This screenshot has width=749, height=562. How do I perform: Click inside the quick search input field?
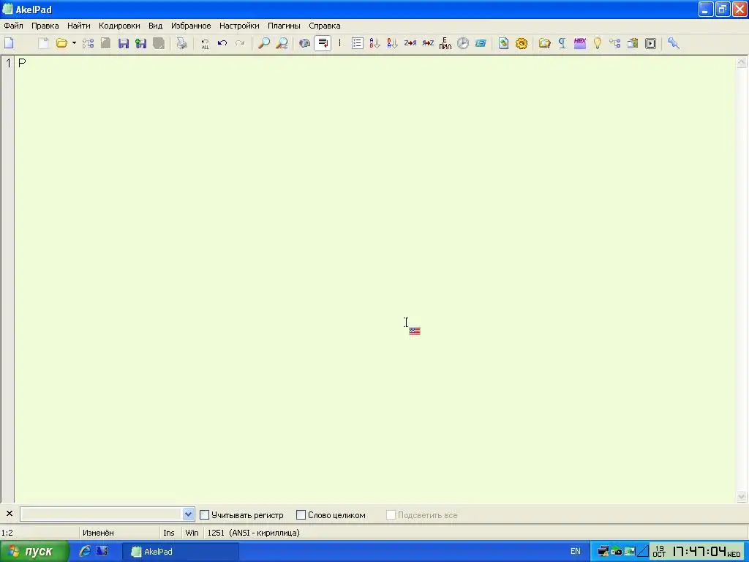pyautogui.click(x=101, y=514)
